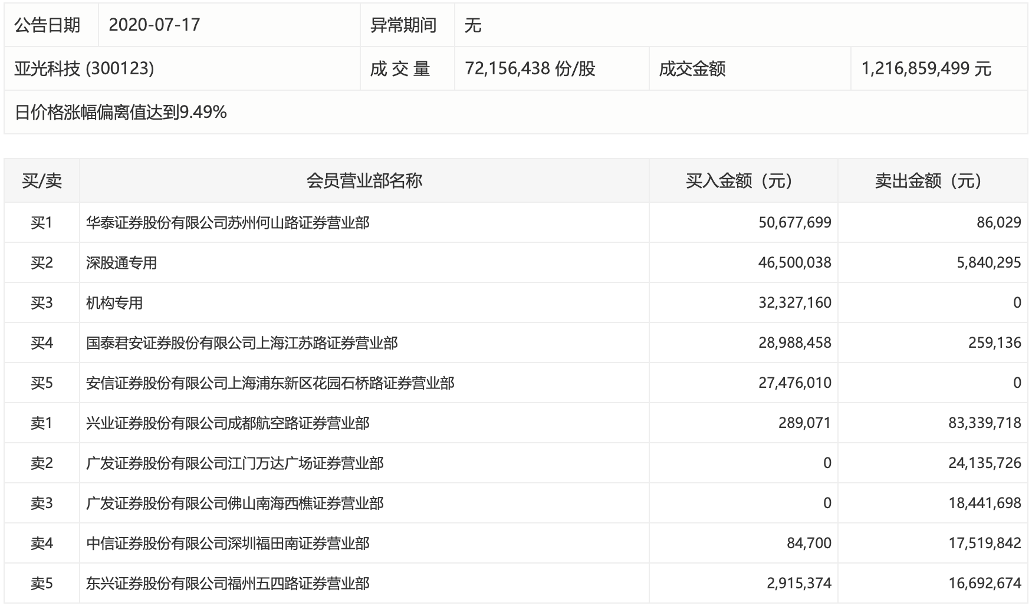The width and height of the screenshot is (1032, 606).
Task: Select 安信证券 上海浦东新区花园石桥路 branch name
Action: point(270,383)
